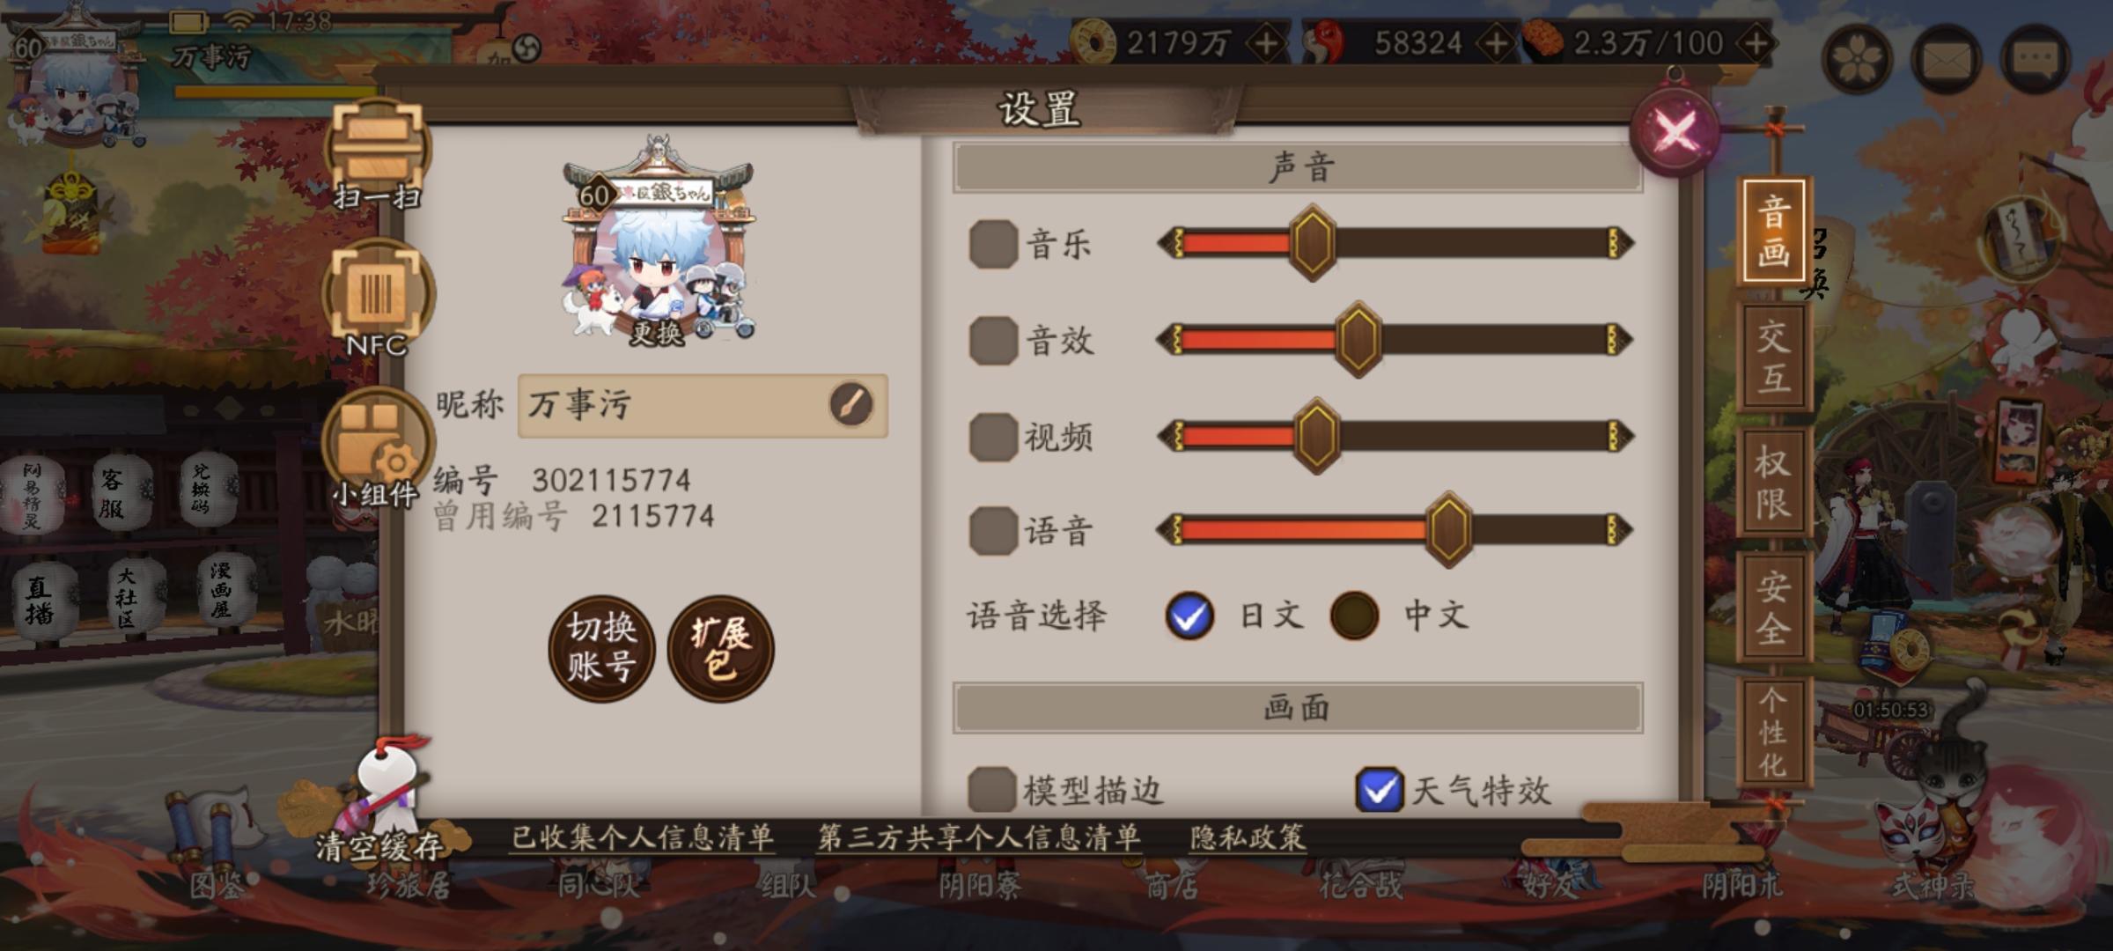This screenshot has width=2113, height=951.
Task: Disable the 天气特效 weather effects checkbox
Action: click(x=1379, y=789)
